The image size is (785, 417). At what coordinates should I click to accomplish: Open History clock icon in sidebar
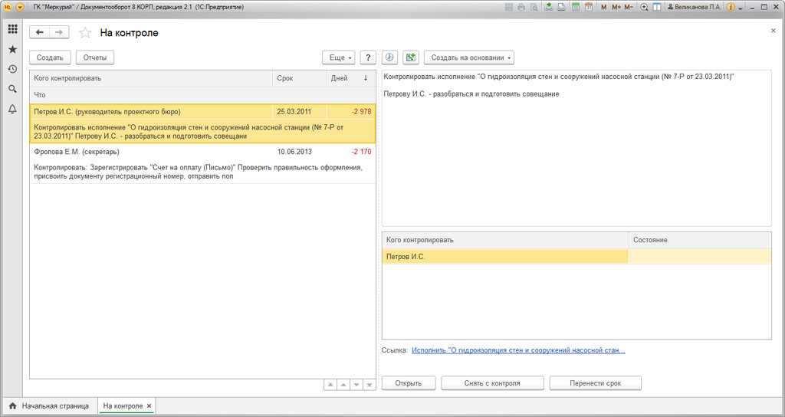tap(12, 69)
